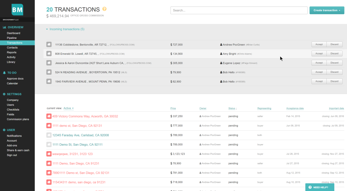Open Pipeline in the sidebar
This screenshot has height=191, width=347.
[x=12, y=38]
